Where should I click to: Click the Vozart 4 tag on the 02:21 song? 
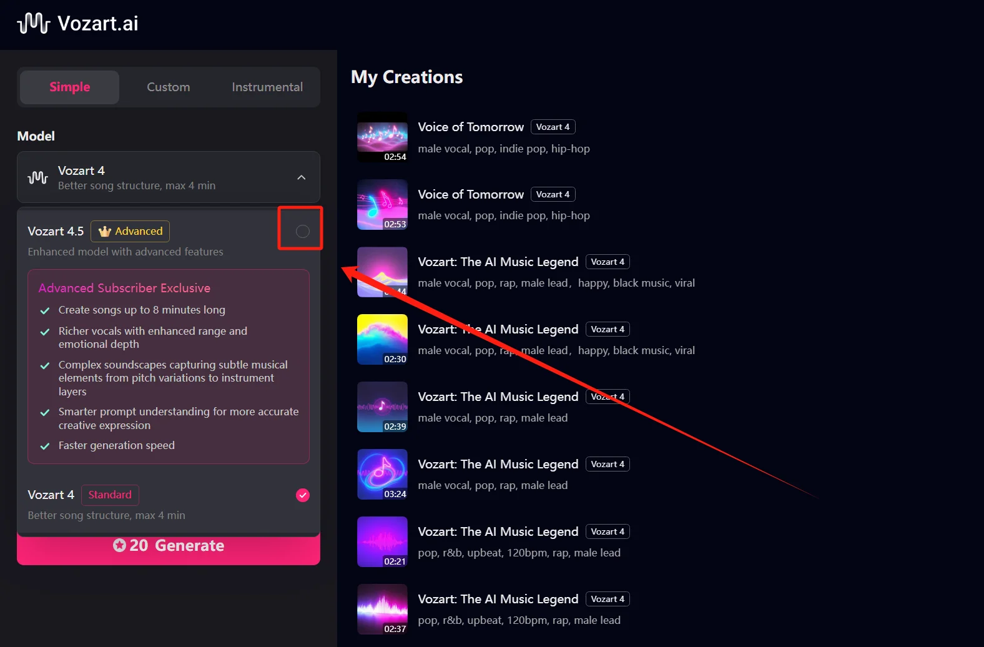[608, 531]
